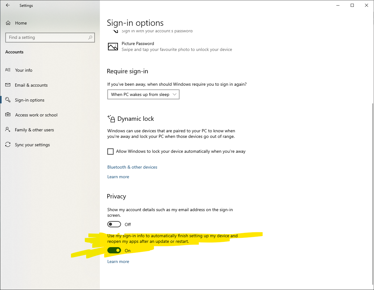Click Learn more under Dynamic lock
The width and height of the screenshot is (374, 290).
118,177
